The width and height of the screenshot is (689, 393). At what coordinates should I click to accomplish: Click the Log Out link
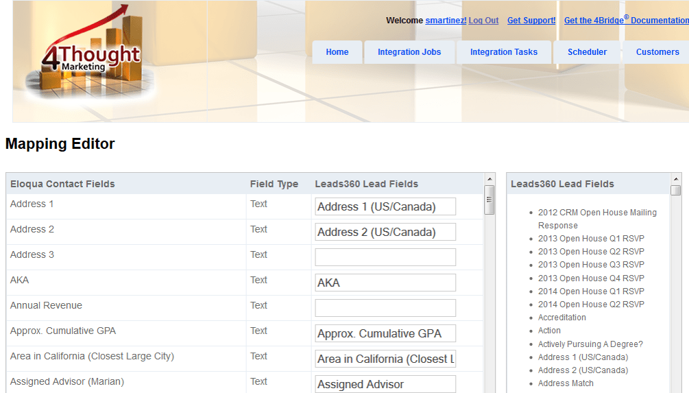pyautogui.click(x=483, y=20)
